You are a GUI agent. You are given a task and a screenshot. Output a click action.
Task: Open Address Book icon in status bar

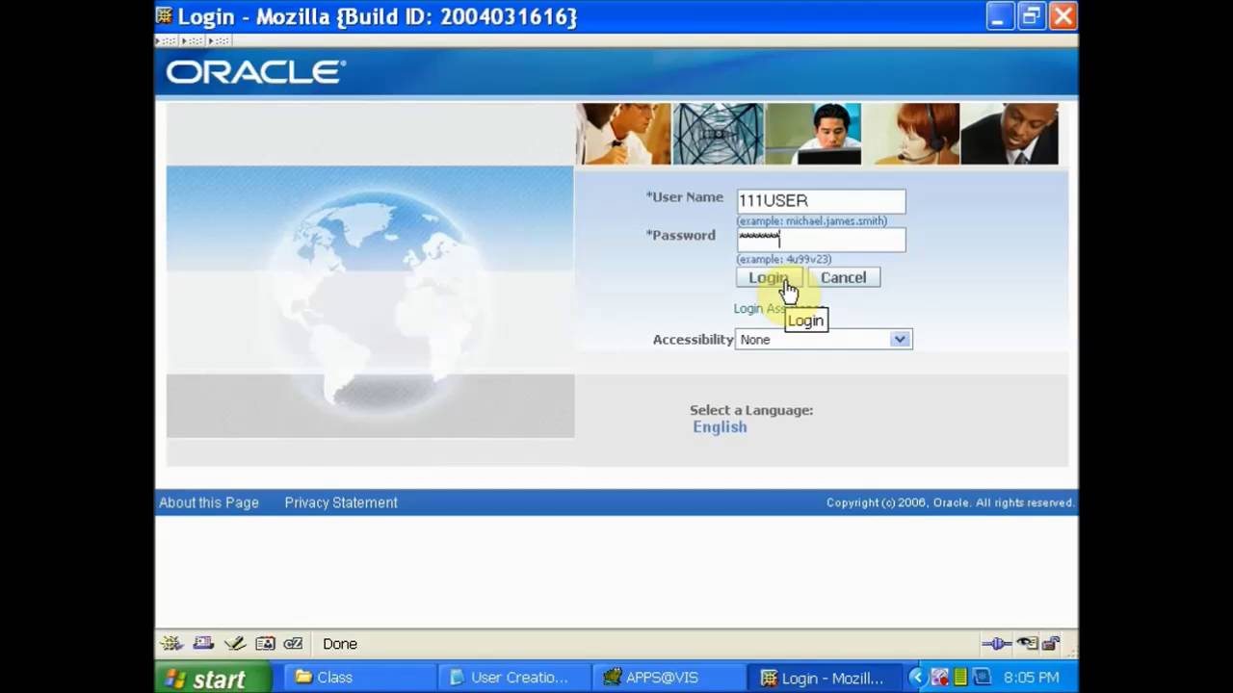point(265,644)
